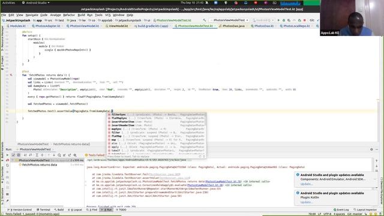Image resolution: width=384 pixels, height=216 pixels.
Task: Select filterSync in the completion popup
Action: (x=156, y=115)
